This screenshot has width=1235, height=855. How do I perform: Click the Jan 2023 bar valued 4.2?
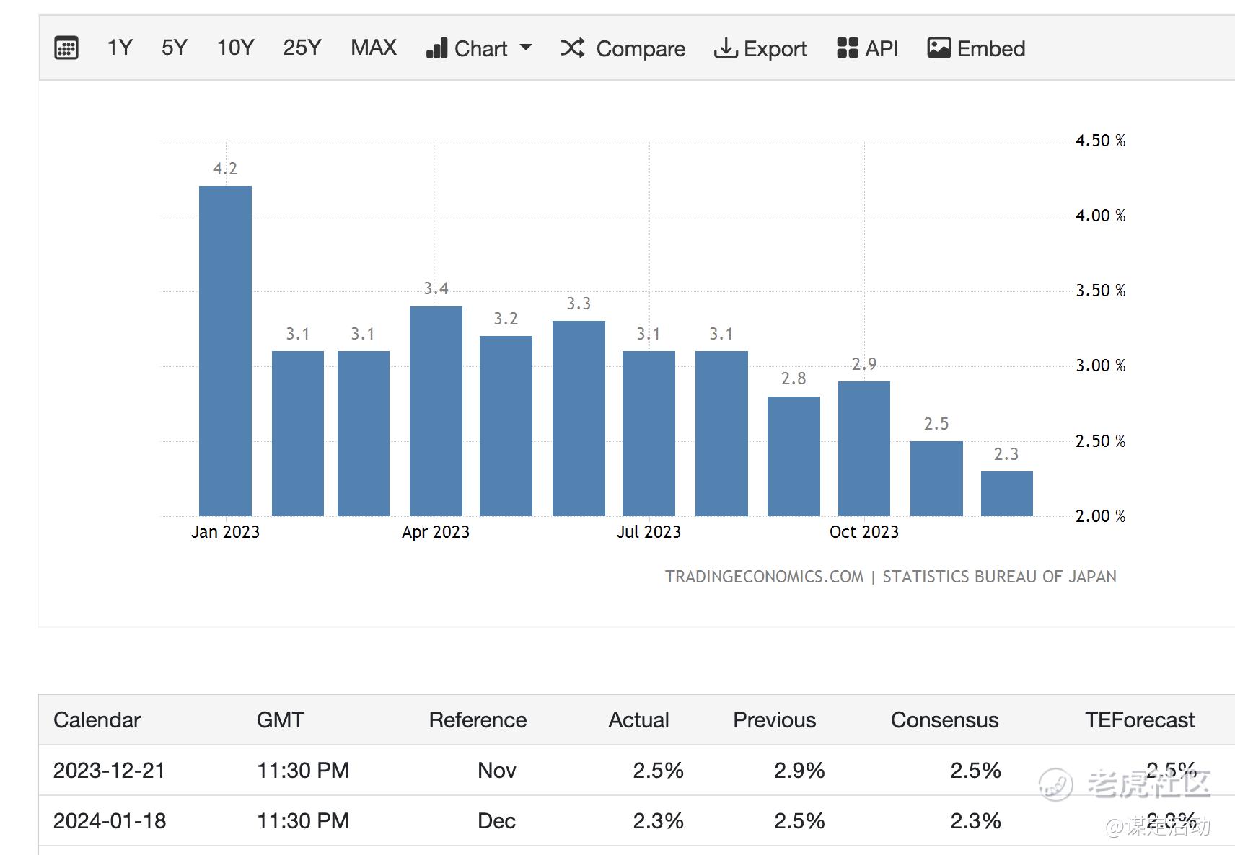(x=225, y=351)
